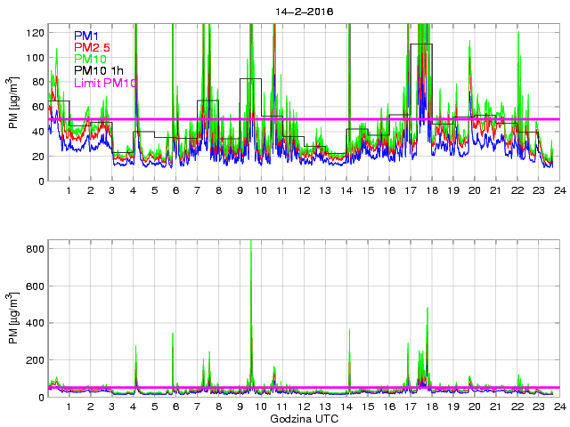Click hour 20 tick on the top chart
570x427 pixels.
coord(475,191)
